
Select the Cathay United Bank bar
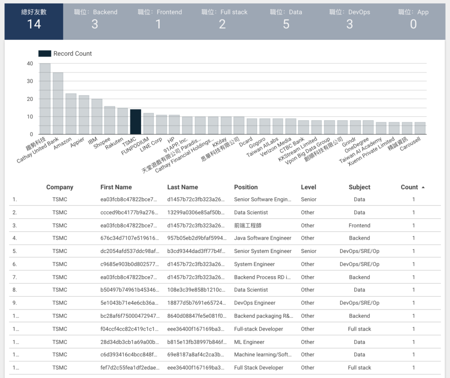point(58,103)
